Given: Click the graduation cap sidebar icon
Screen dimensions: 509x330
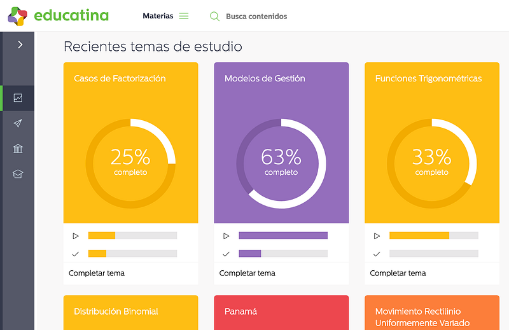Looking at the screenshot, I should 18,174.
